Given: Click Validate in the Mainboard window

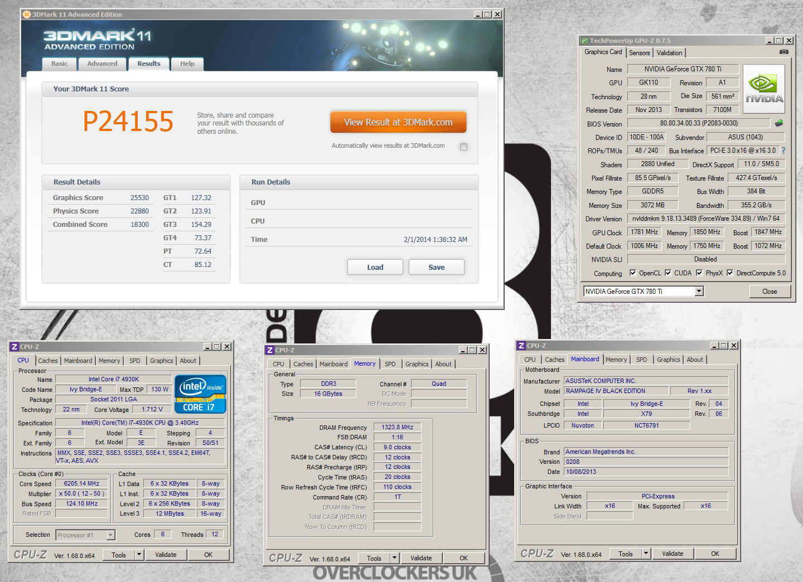Looking at the screenshot, I should 673,554.
